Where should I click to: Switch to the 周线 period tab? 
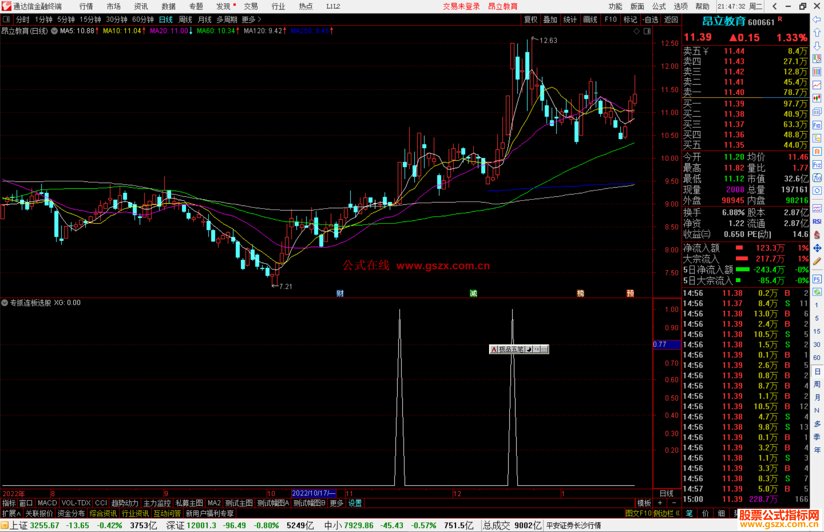click(x=185, y=19)
